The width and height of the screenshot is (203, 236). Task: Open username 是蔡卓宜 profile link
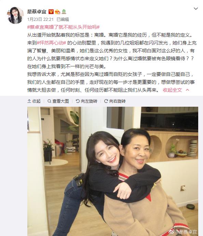(x=37, y=12)
